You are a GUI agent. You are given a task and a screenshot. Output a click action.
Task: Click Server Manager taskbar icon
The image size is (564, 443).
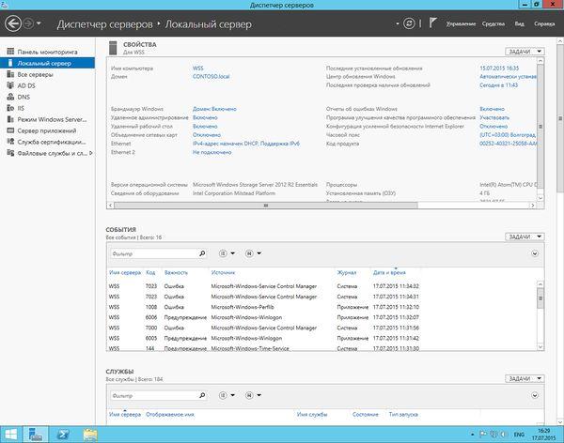click(x=36, y=435)
